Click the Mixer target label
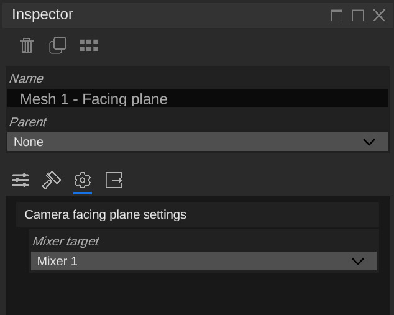Screen dimensions: 394x315 click(66, 242)
